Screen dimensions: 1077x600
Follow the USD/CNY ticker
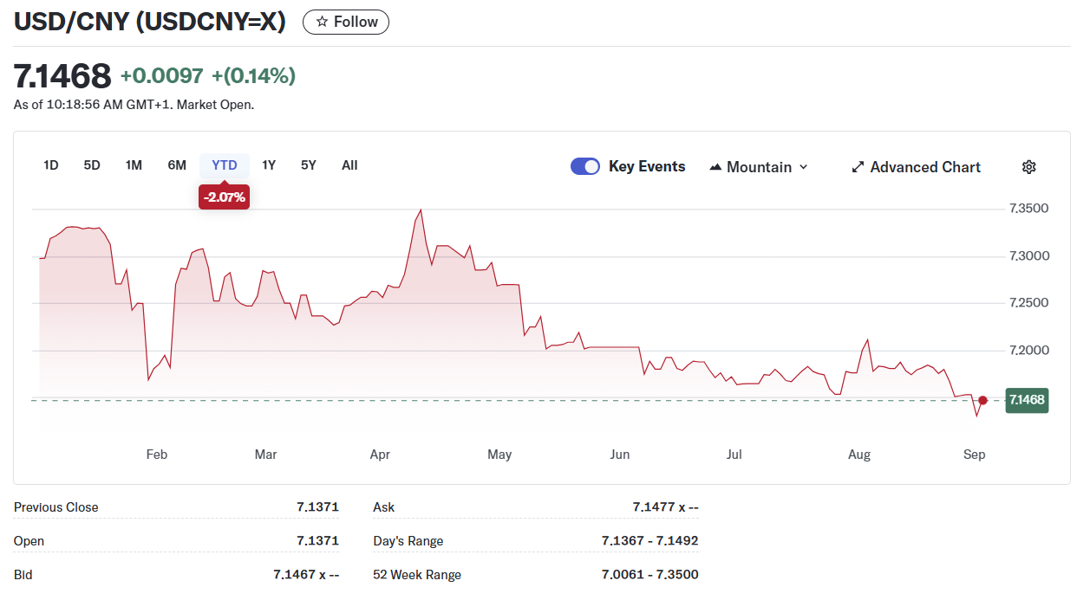346,22
